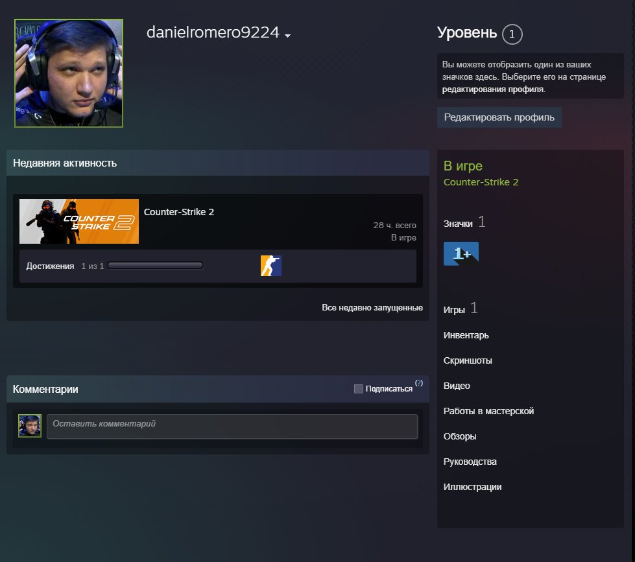The image size is (635, 562).
Task: Click the 'Недавняя активность' header
Action: point(65,163)
